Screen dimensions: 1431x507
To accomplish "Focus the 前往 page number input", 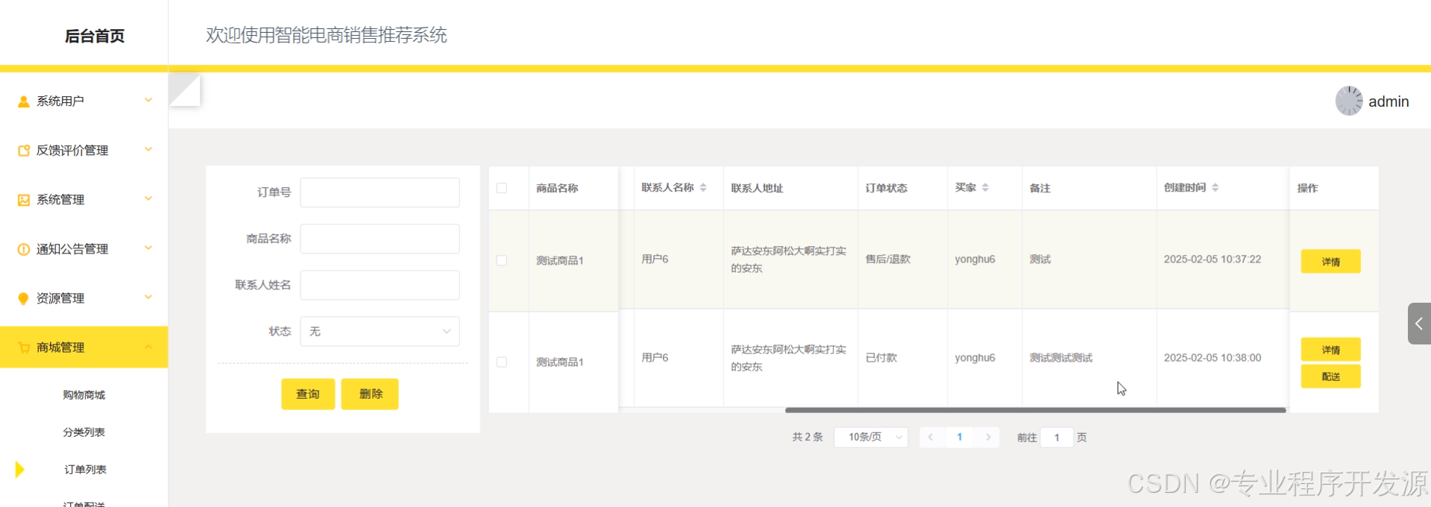I will pos(1057,438).
